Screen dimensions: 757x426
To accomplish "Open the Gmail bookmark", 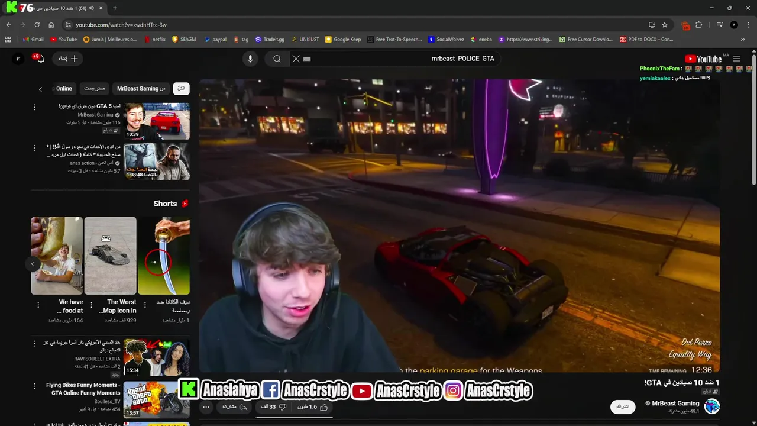I will click(x=33, y=40).
